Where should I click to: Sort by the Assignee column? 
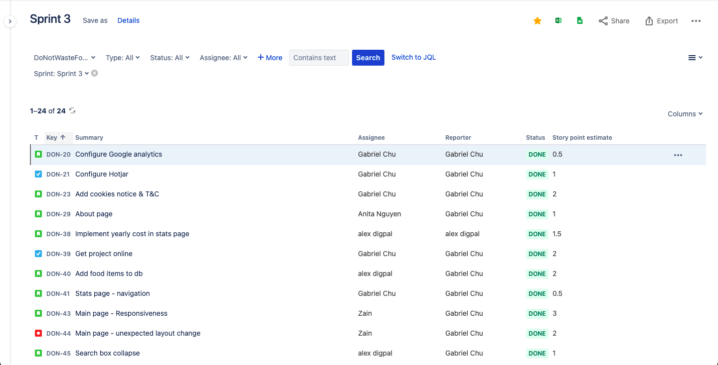click(x=371, y=137)
